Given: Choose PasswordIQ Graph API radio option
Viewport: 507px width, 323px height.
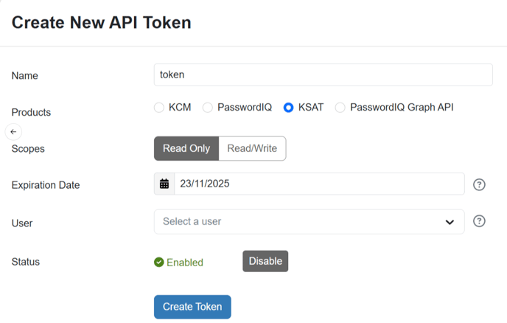Looking at the screenshot, I should tap(340, 108).
